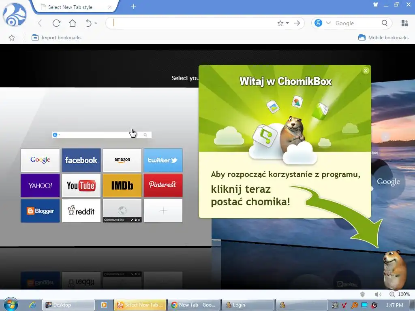The width and height of the screenshot is (415, 311).
Task: Open the facebook speed dial tile
Action: (x=81, y=160)
